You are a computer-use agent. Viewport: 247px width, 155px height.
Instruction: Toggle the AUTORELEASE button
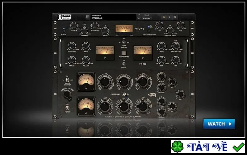124,53
